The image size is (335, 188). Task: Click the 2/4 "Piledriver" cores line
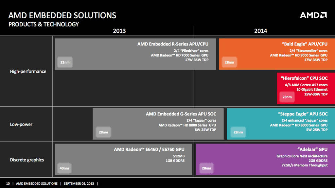coord(191,51)
